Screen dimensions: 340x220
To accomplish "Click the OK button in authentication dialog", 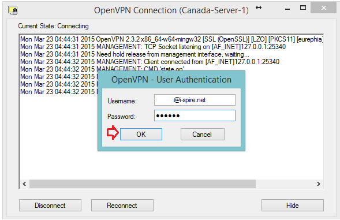I will pyautogui.click(x=141, y=135).
